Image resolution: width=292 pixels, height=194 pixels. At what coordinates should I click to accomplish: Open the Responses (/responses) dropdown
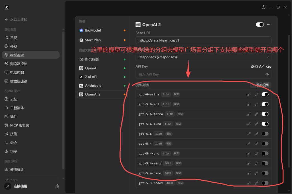tap(203, 57)
